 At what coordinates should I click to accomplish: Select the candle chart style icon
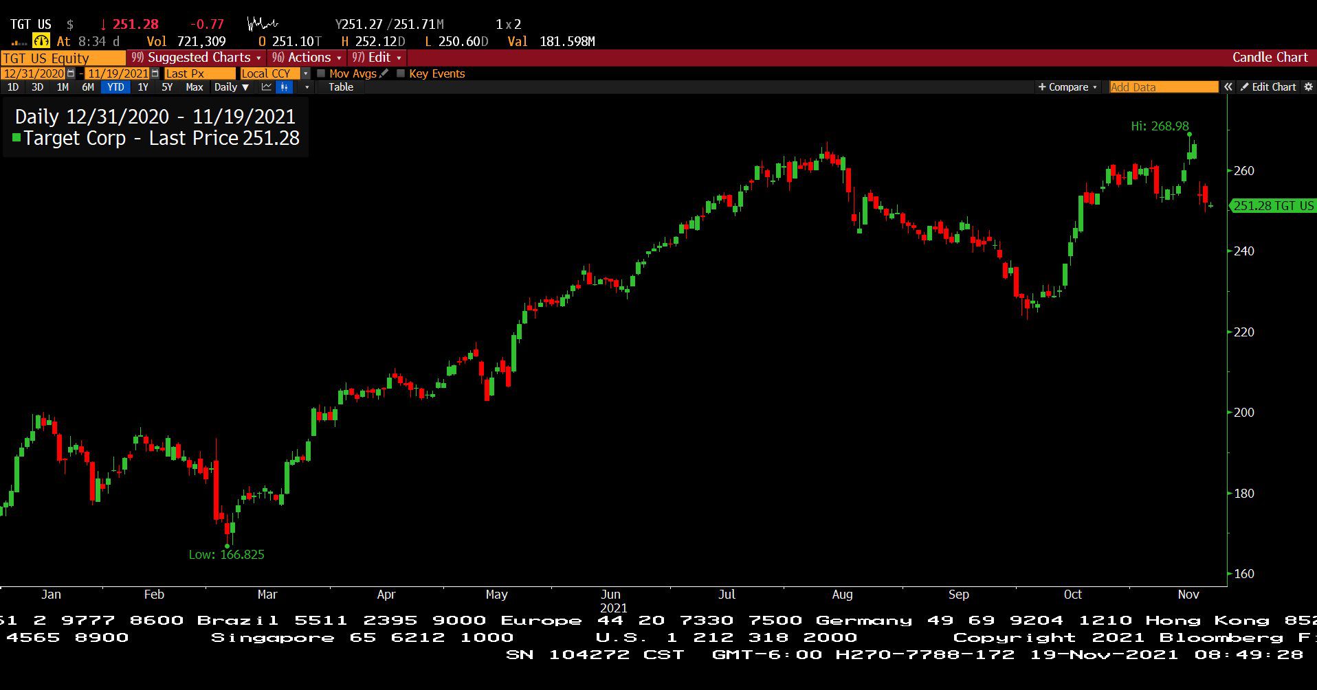coord(284,87)
